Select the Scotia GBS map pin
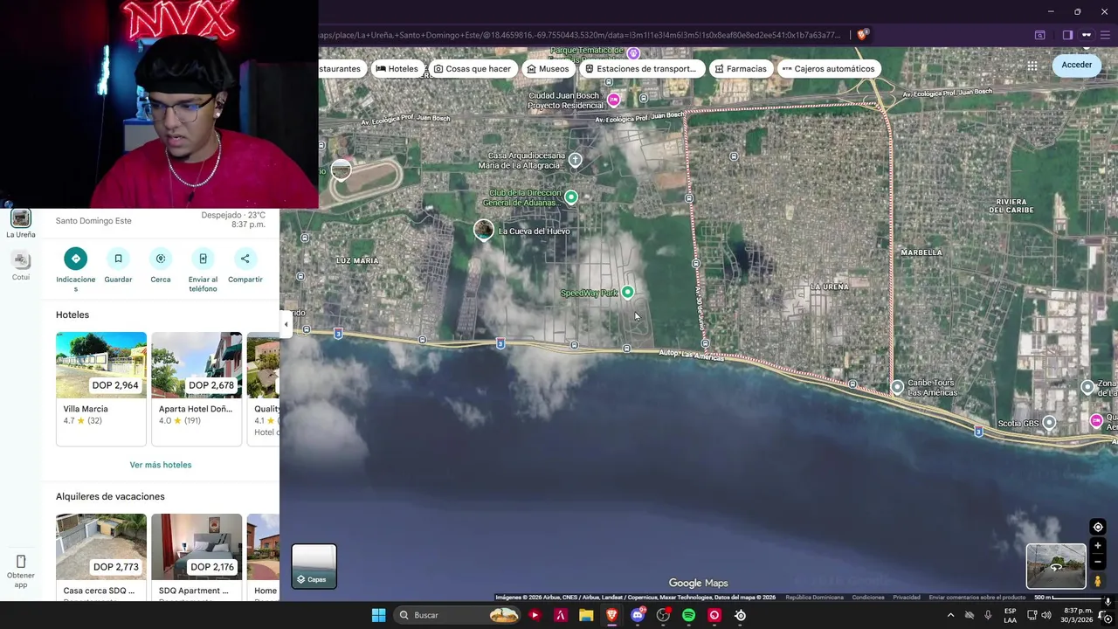The height and width of the screenshot is (629, 1118). click(x=1049, y=423)
